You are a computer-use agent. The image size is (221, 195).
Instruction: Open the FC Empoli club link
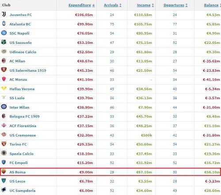[x=19, y=163]
